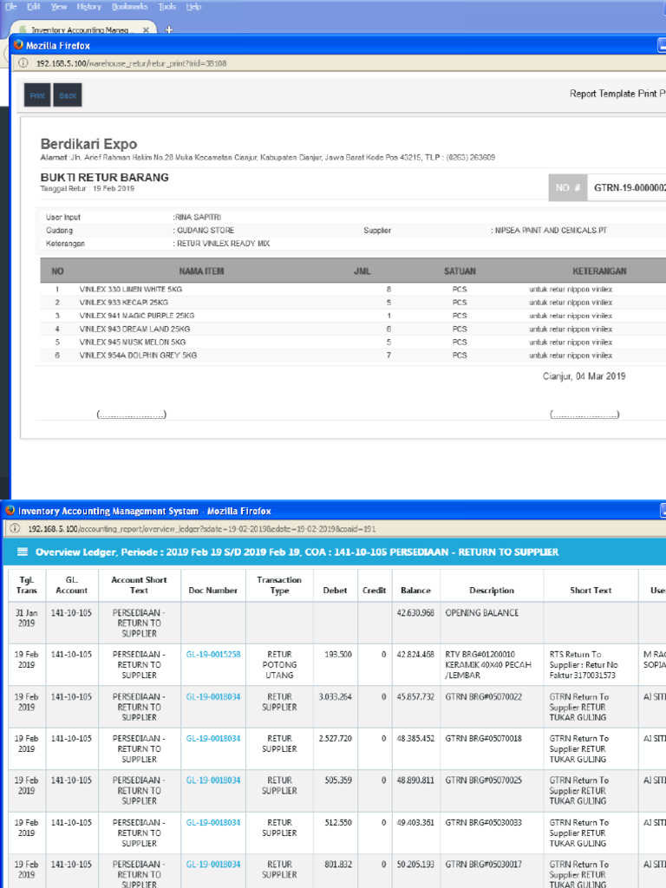Select balance value 50.205.193
Viewport: 666px width, 888px height.
pyautogui.click(x=415, y=865)
